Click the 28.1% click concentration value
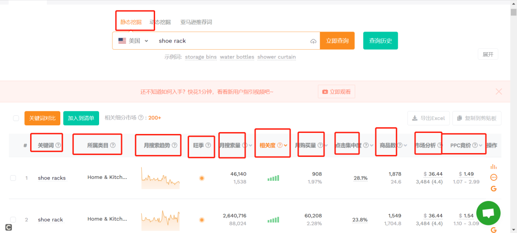This screenshot has height=233, width=517. point(360,178)
